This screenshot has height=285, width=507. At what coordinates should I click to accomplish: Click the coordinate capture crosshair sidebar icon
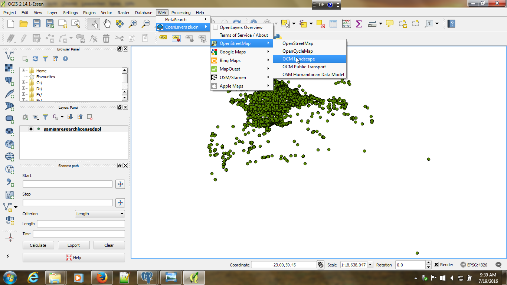pyautogui.click(x=10, y=239)
